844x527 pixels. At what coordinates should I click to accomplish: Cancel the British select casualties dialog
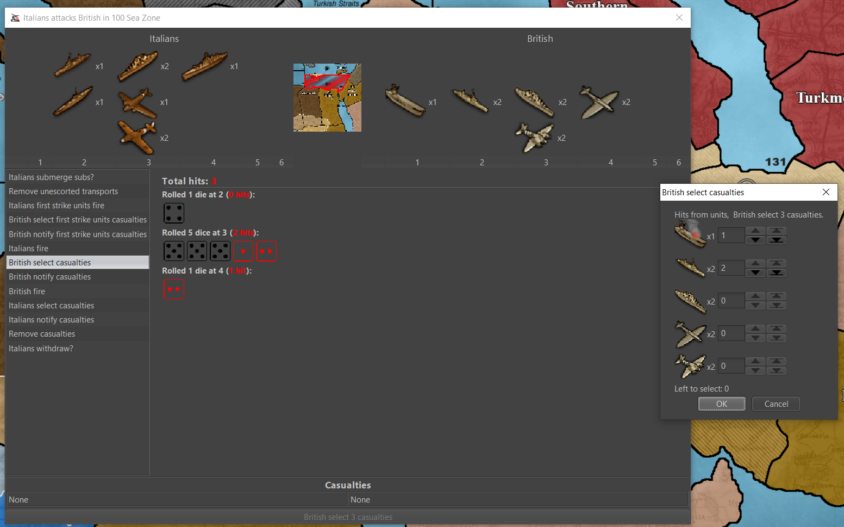click(x=776, y=404)
